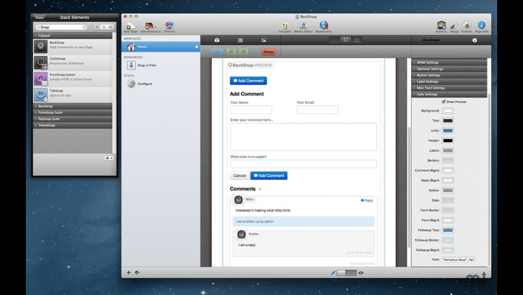Select the leftmost view toggle in the edit bar
Screen dimensions: 523x295
(335, 40)
